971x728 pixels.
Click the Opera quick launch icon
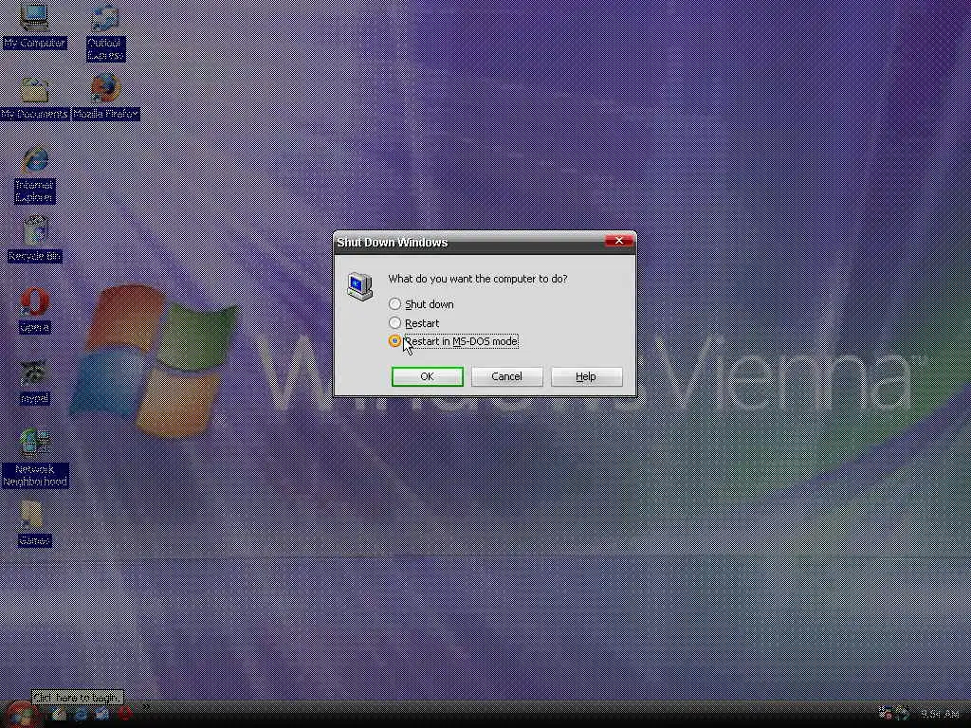(125, 714)
